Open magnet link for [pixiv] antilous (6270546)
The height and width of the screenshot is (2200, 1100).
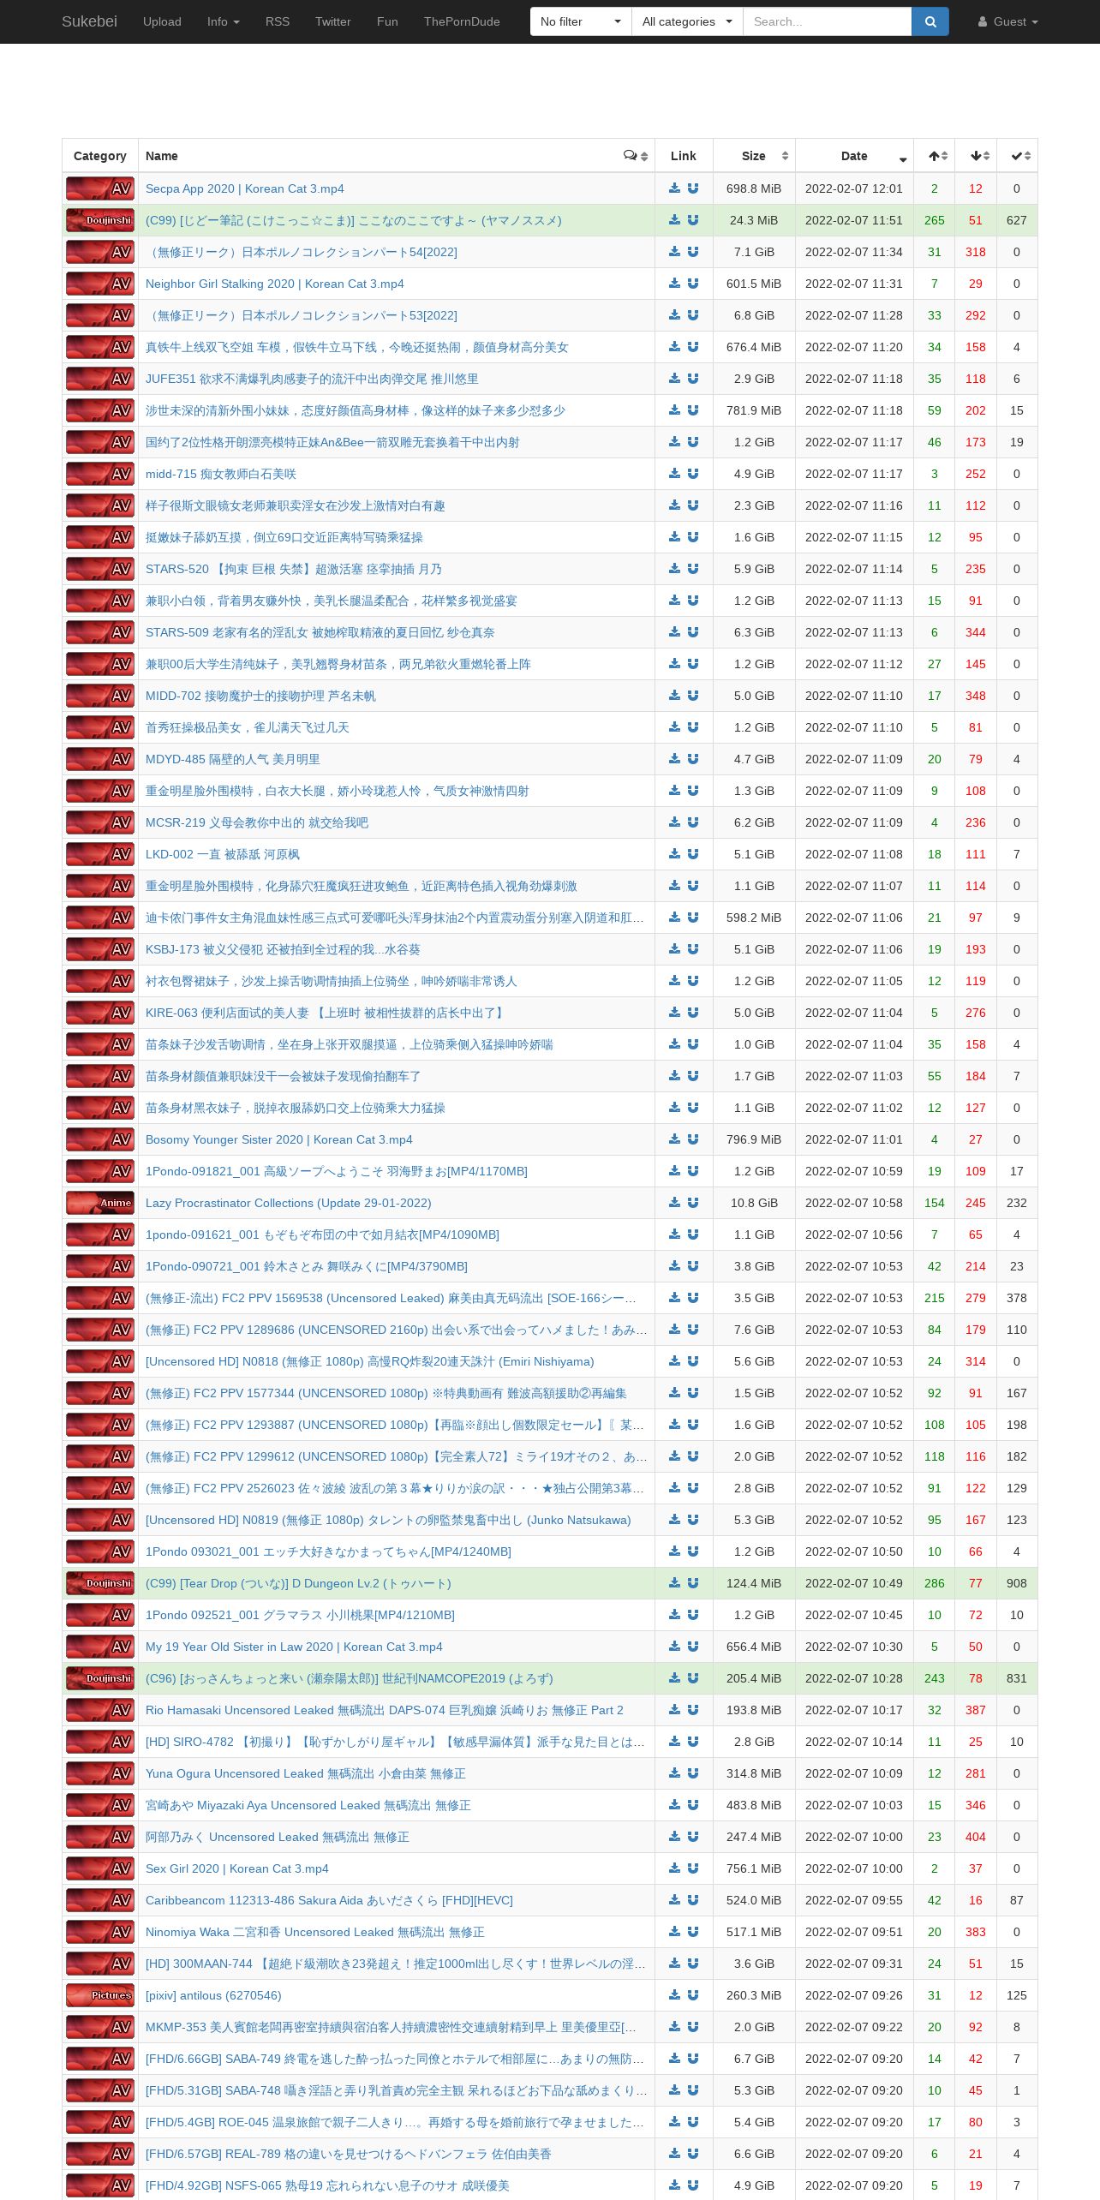coord(693,1995)
